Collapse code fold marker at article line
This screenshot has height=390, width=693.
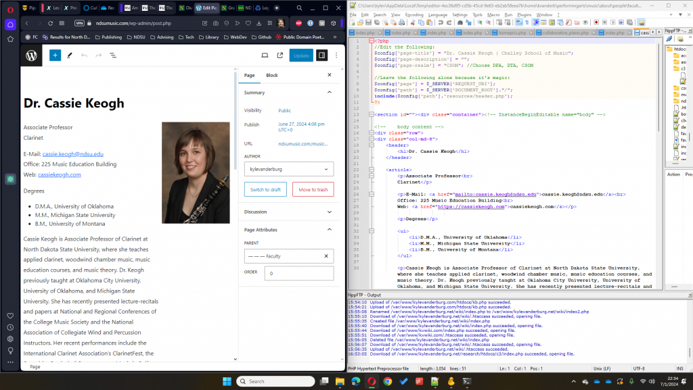click(x=373, y=170)
